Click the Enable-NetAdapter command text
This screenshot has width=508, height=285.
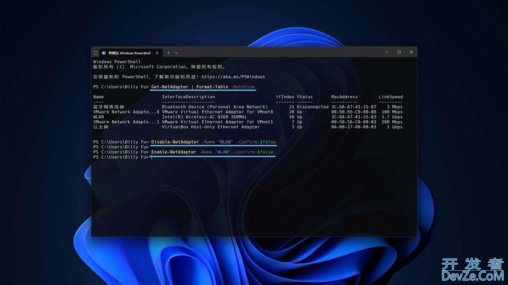coord(174,152)
